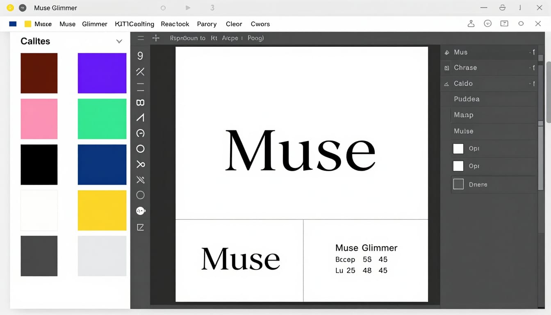This screenshot has width=551, height=315.
Task: Open the Glimmer menu
Action: tap(95, 24)
